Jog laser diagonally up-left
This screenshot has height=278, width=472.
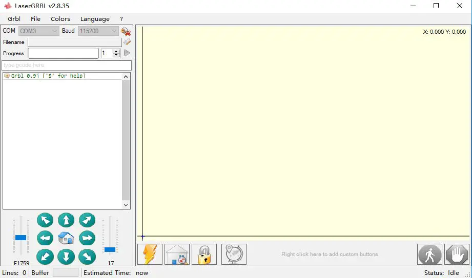pos(45,220)
